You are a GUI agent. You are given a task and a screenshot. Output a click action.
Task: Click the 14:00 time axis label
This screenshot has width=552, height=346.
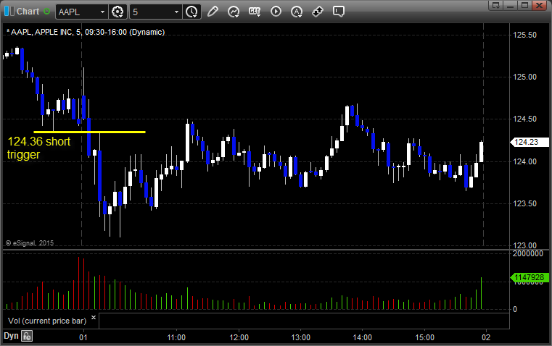363,337
